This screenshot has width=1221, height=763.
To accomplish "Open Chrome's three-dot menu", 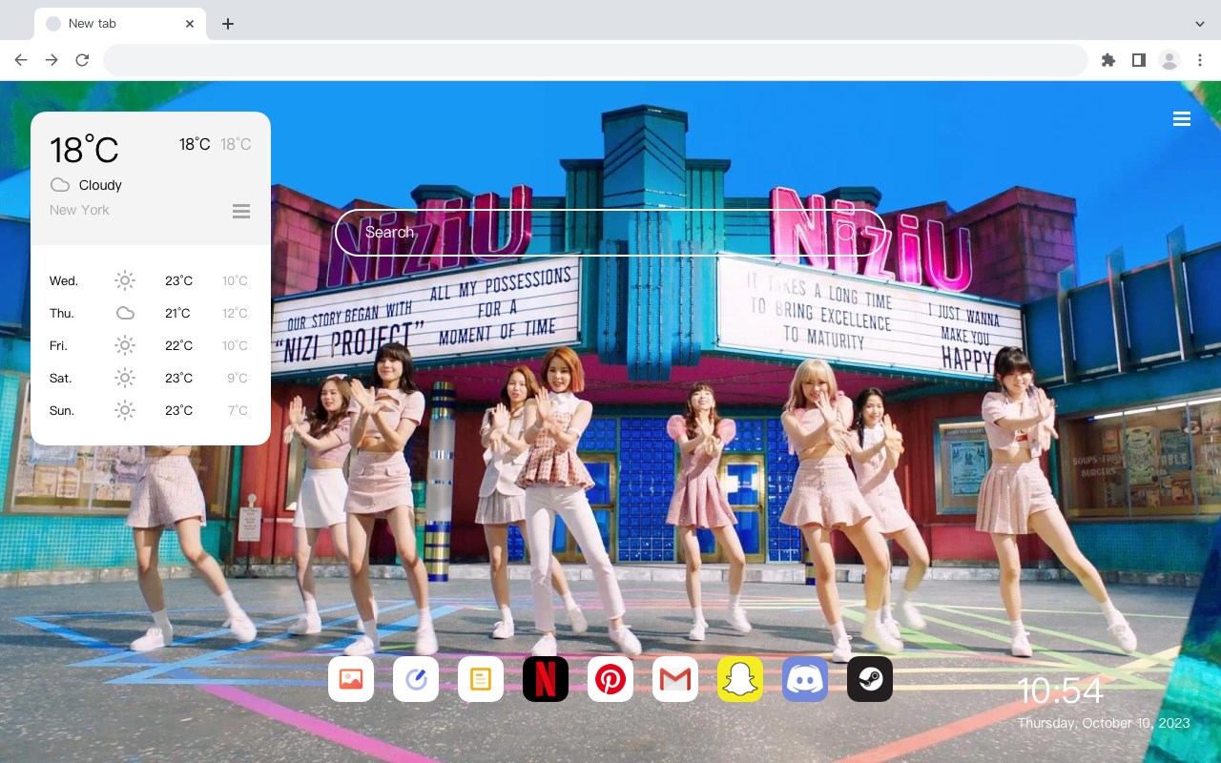I will tap(1200, 60).
